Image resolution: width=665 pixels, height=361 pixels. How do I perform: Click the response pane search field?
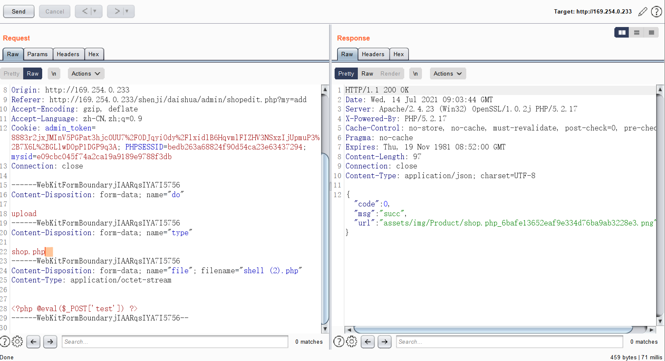[509, 342]
